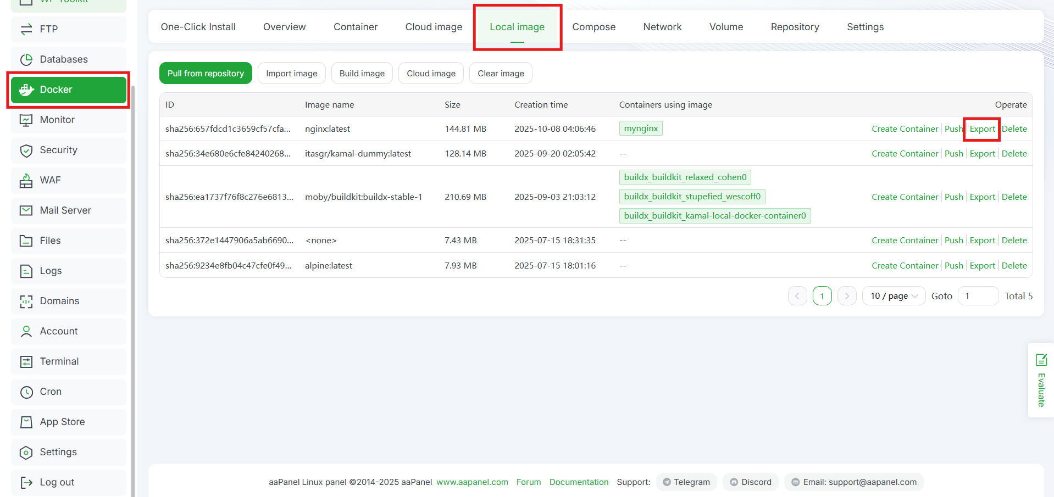Screen dimensions: 1054x497
Task: Create Container from alpine:latest
Action: click(905, 266)
